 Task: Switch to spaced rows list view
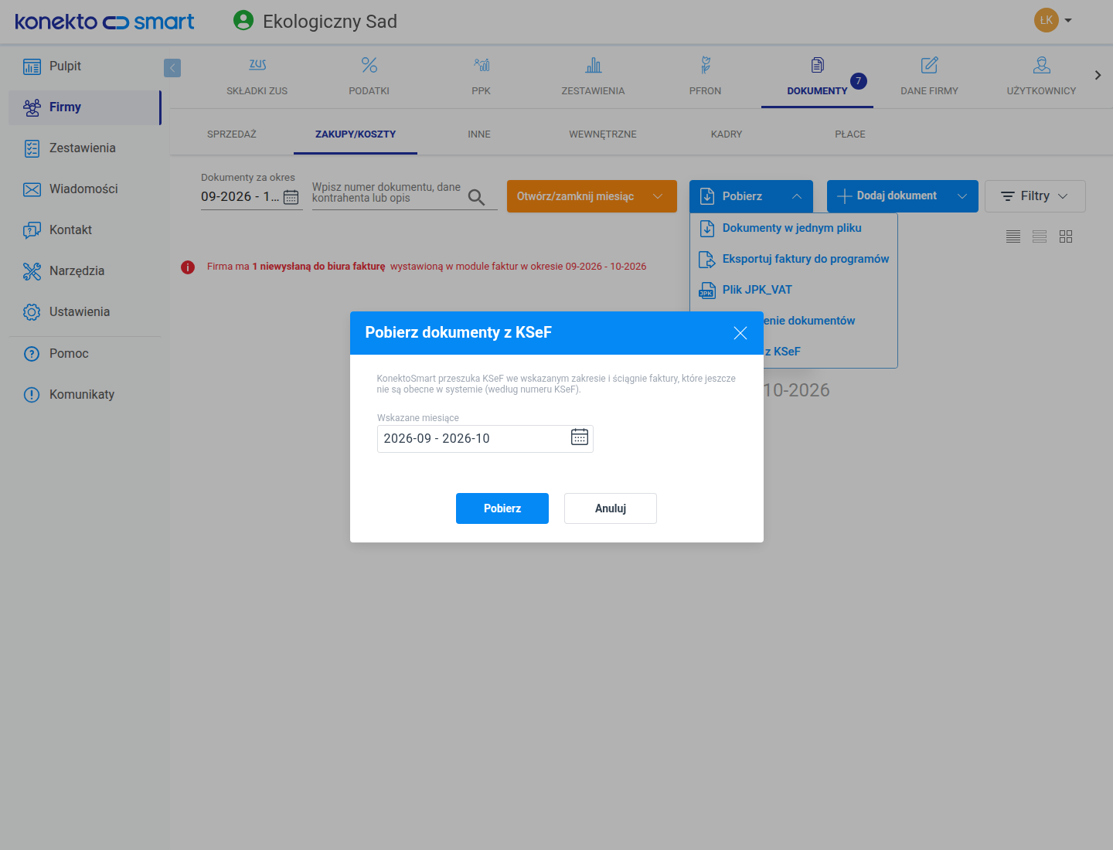1040,236
